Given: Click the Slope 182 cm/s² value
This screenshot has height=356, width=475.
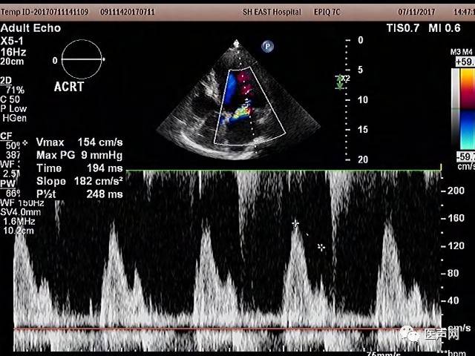Looking at the screenshot, I should coord(79,181).
